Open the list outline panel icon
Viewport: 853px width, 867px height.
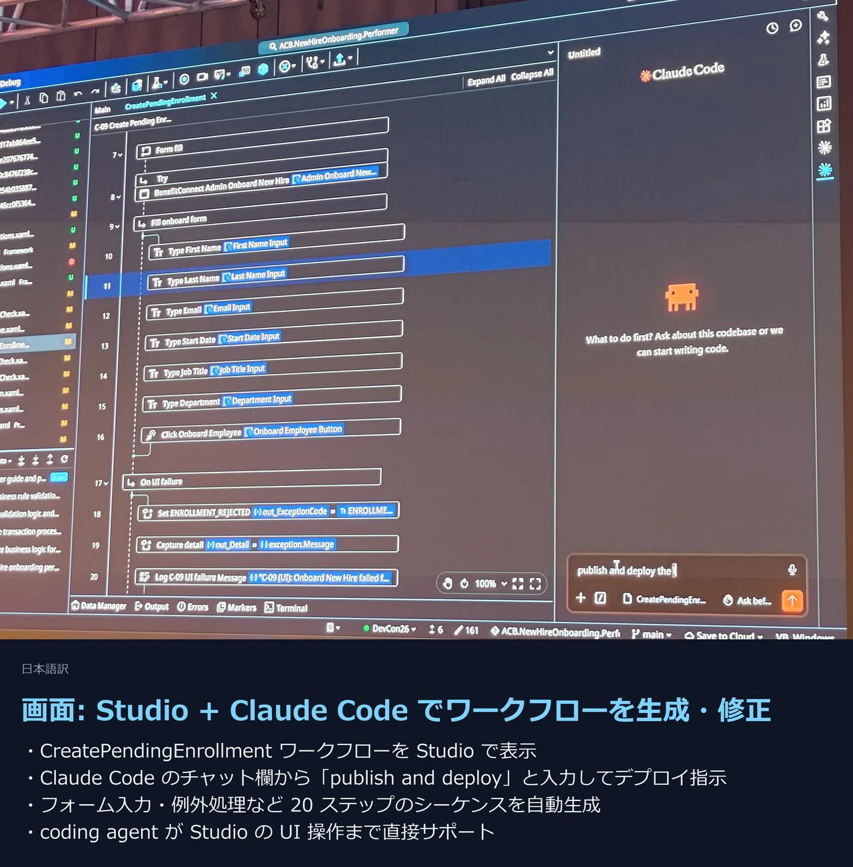(x=824, y=82)
